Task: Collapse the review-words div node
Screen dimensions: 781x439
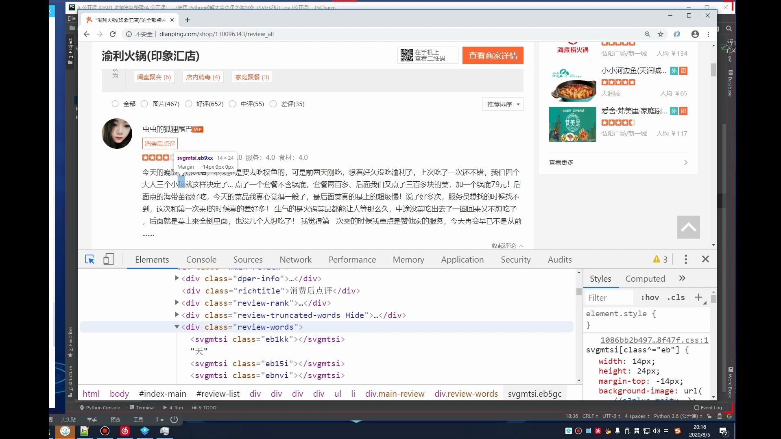Action: [177, 326]
